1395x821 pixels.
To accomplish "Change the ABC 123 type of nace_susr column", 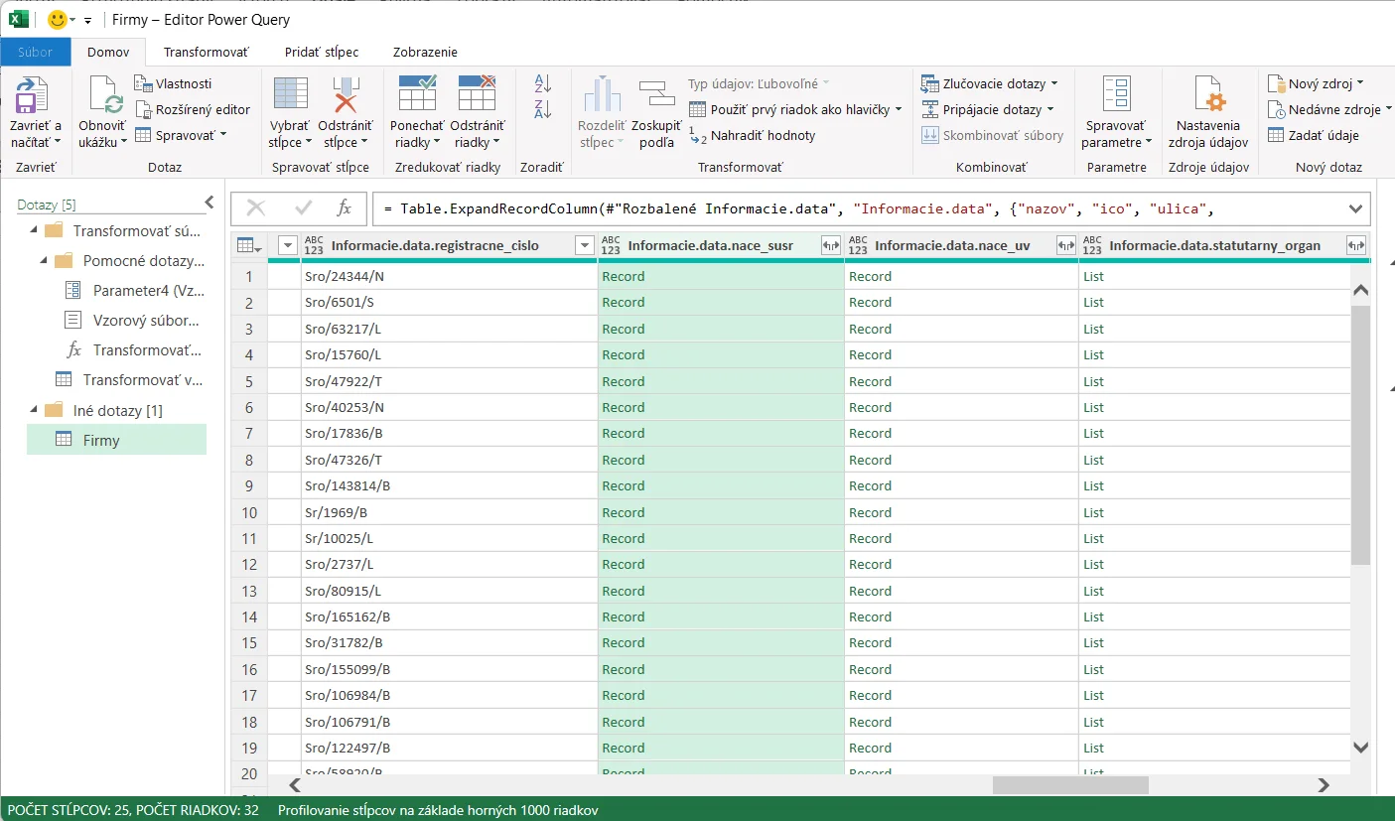I will [611, 245].
